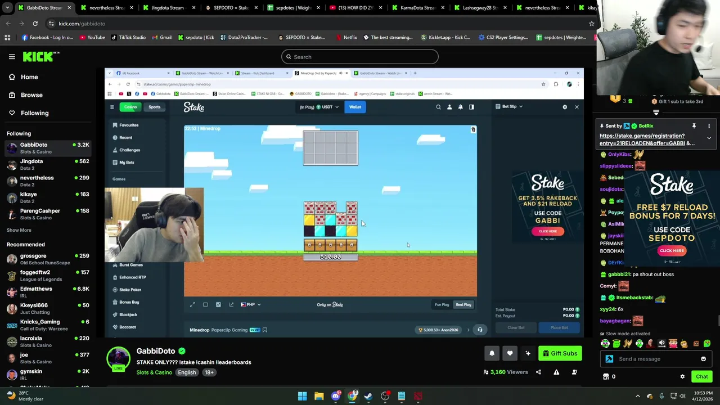Expand Show More under the following list
Image resolution: width=720 pixels, height=405 pixels.
[x=19, y=230]
